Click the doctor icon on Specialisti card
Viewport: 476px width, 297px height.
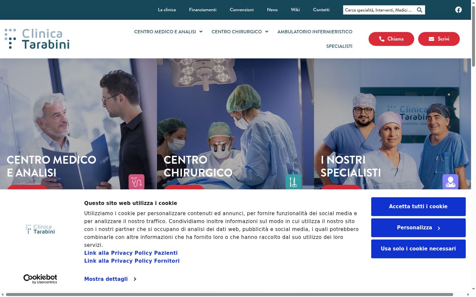[x=451, y=182]
